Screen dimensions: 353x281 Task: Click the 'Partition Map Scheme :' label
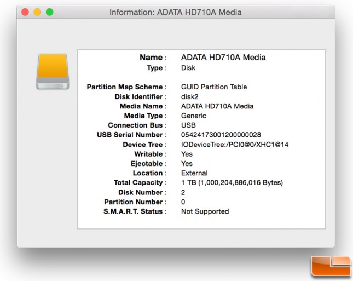127,87
